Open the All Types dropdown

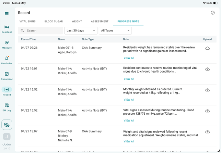[x=115, y=30]
